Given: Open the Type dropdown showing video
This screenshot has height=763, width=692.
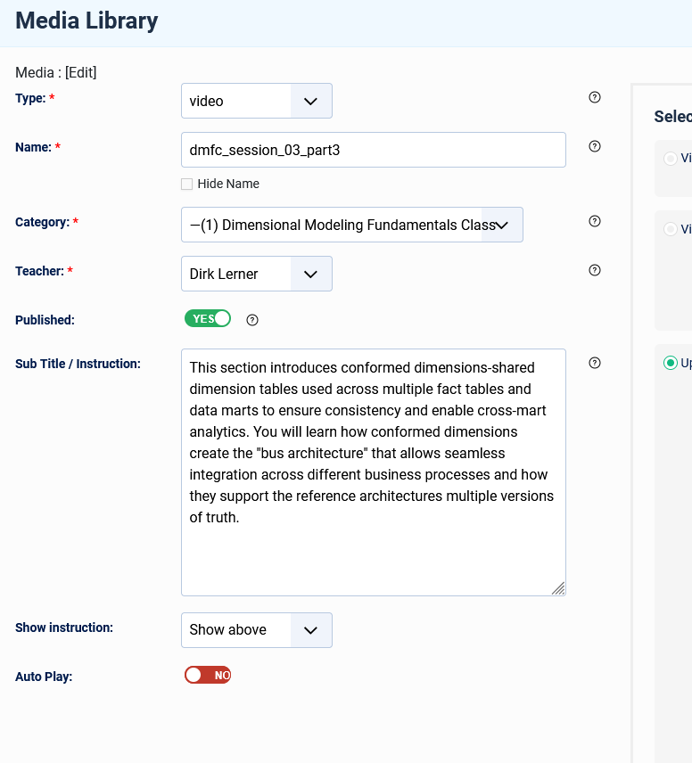Looking at the screenshot, I should pyautogui.click(x=257, y=101).
